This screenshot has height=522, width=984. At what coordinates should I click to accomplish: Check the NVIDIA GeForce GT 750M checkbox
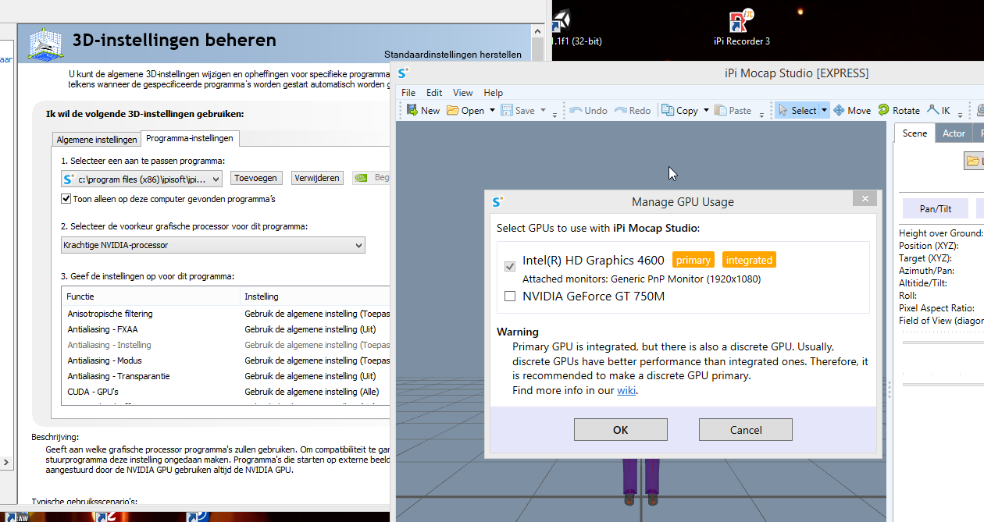(x=510, y=297)
